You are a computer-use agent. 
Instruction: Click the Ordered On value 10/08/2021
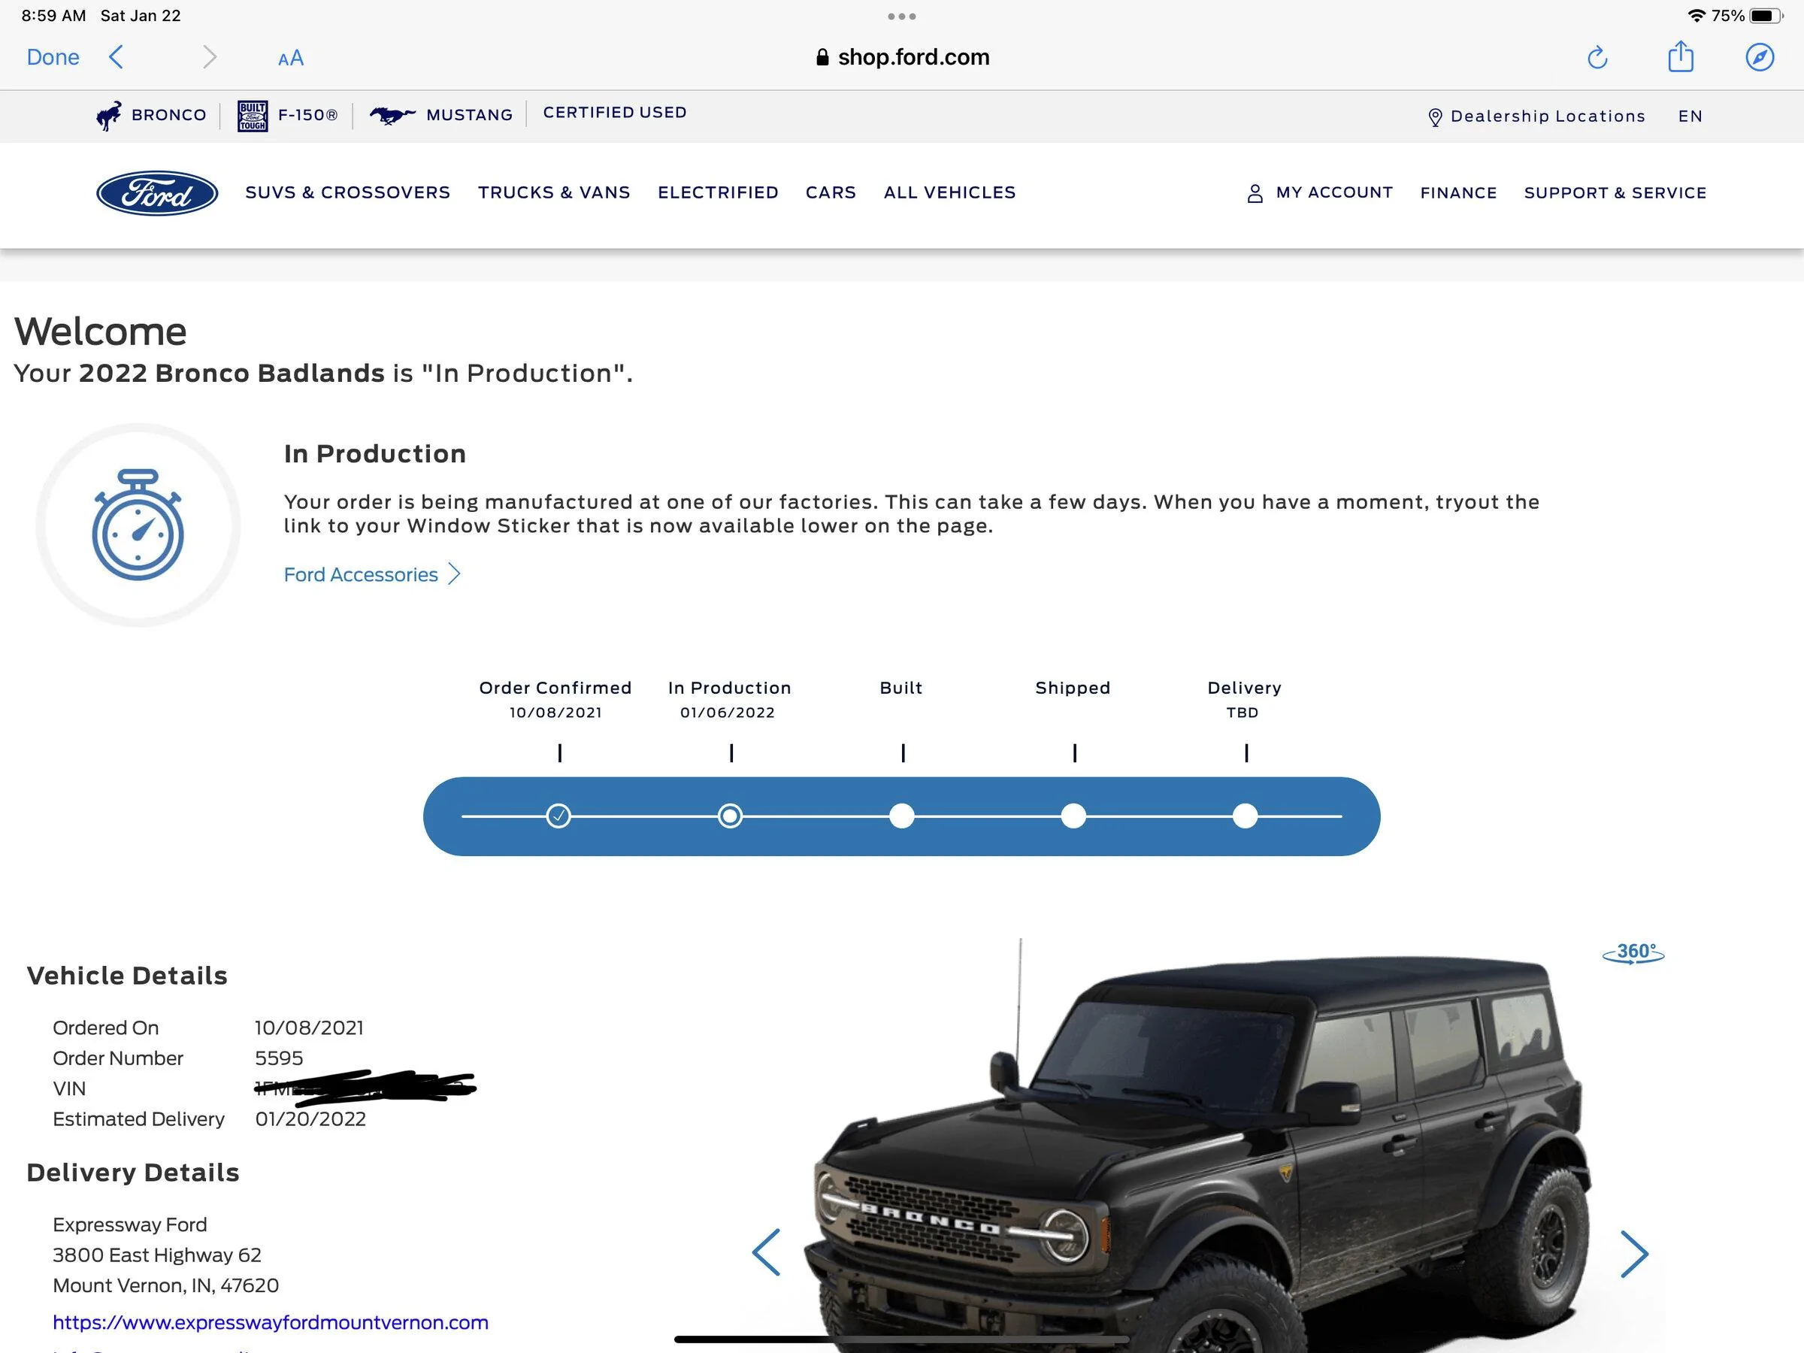pyautogui.click(x=309, y=1028)
